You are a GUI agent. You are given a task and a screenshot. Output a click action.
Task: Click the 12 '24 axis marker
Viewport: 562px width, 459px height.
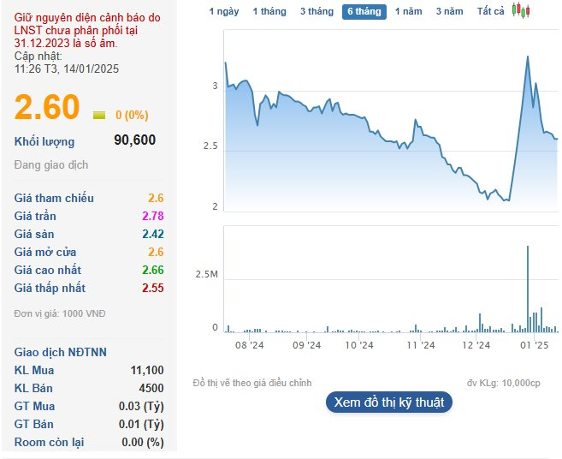(x=476, y=345)
